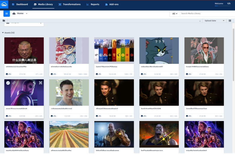This screenshot has width=235, height=163.
Task: Switch to list view icon
Action: 230,21
